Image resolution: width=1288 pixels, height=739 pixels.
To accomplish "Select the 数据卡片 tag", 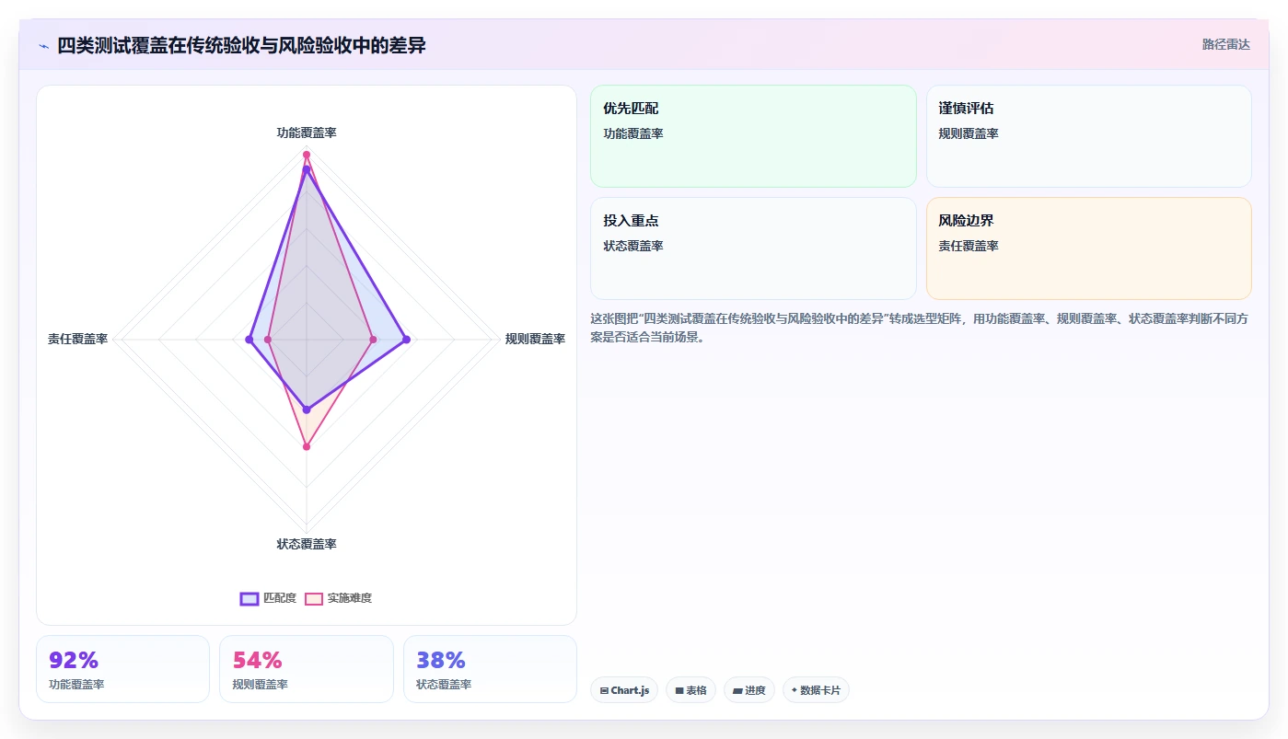I will (816, 690).
